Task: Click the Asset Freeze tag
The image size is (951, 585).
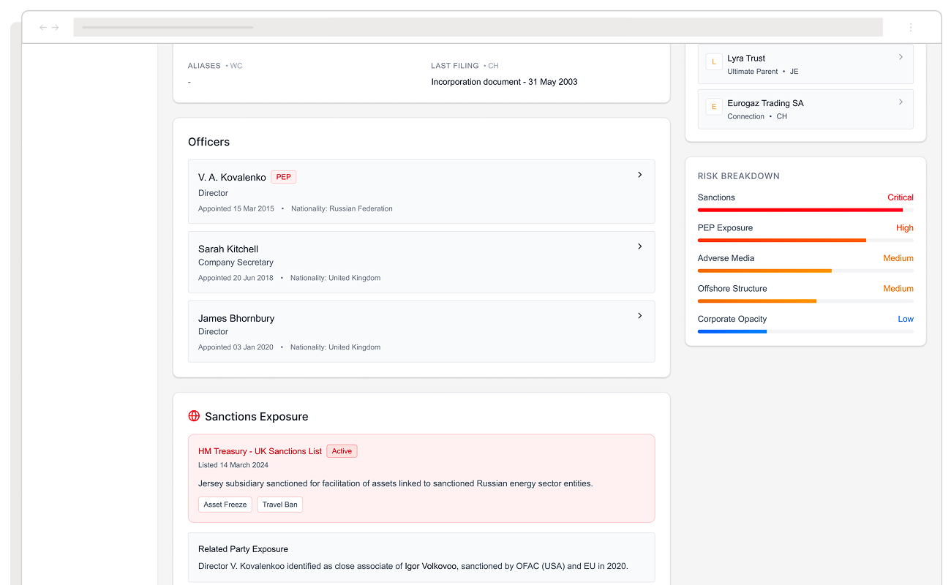Action: pos(225,505)
